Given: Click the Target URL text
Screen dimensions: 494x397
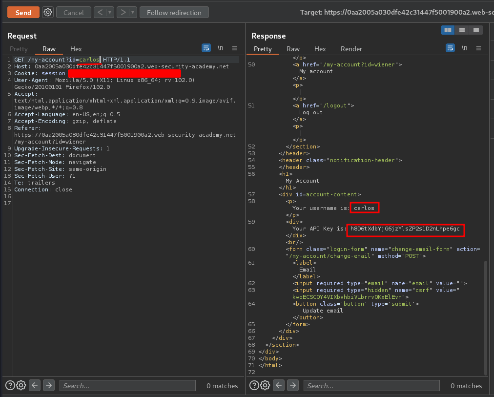Looking at the screenshot, I should point(397,12).
